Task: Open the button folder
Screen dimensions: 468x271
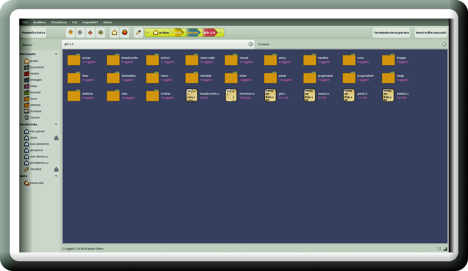Action: click(x=153, y=60)
